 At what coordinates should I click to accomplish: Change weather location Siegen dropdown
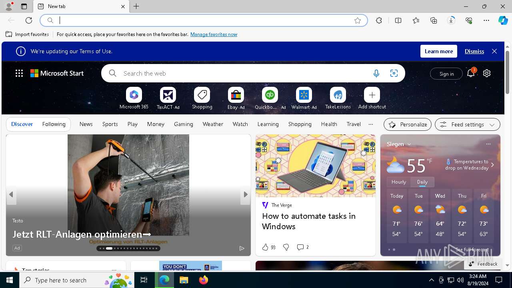[x=399, y=144]
